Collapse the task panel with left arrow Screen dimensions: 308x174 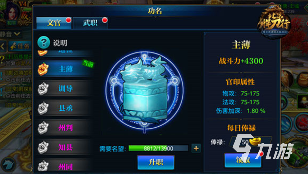coord(2,46)
